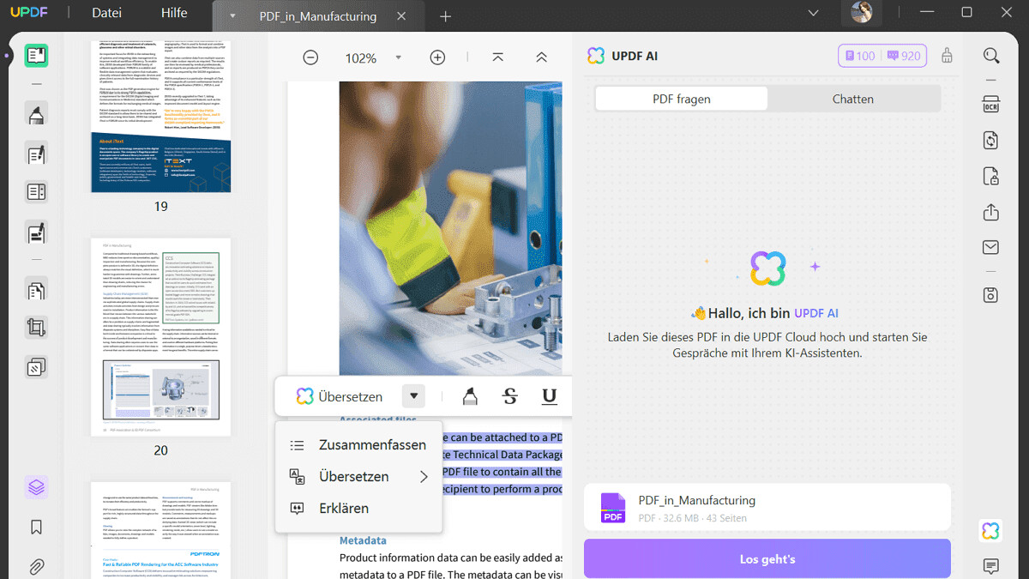This screenshot has width=1029, height=579.
Task: Pick the highlight color swatch
Action: coord(470,395)
